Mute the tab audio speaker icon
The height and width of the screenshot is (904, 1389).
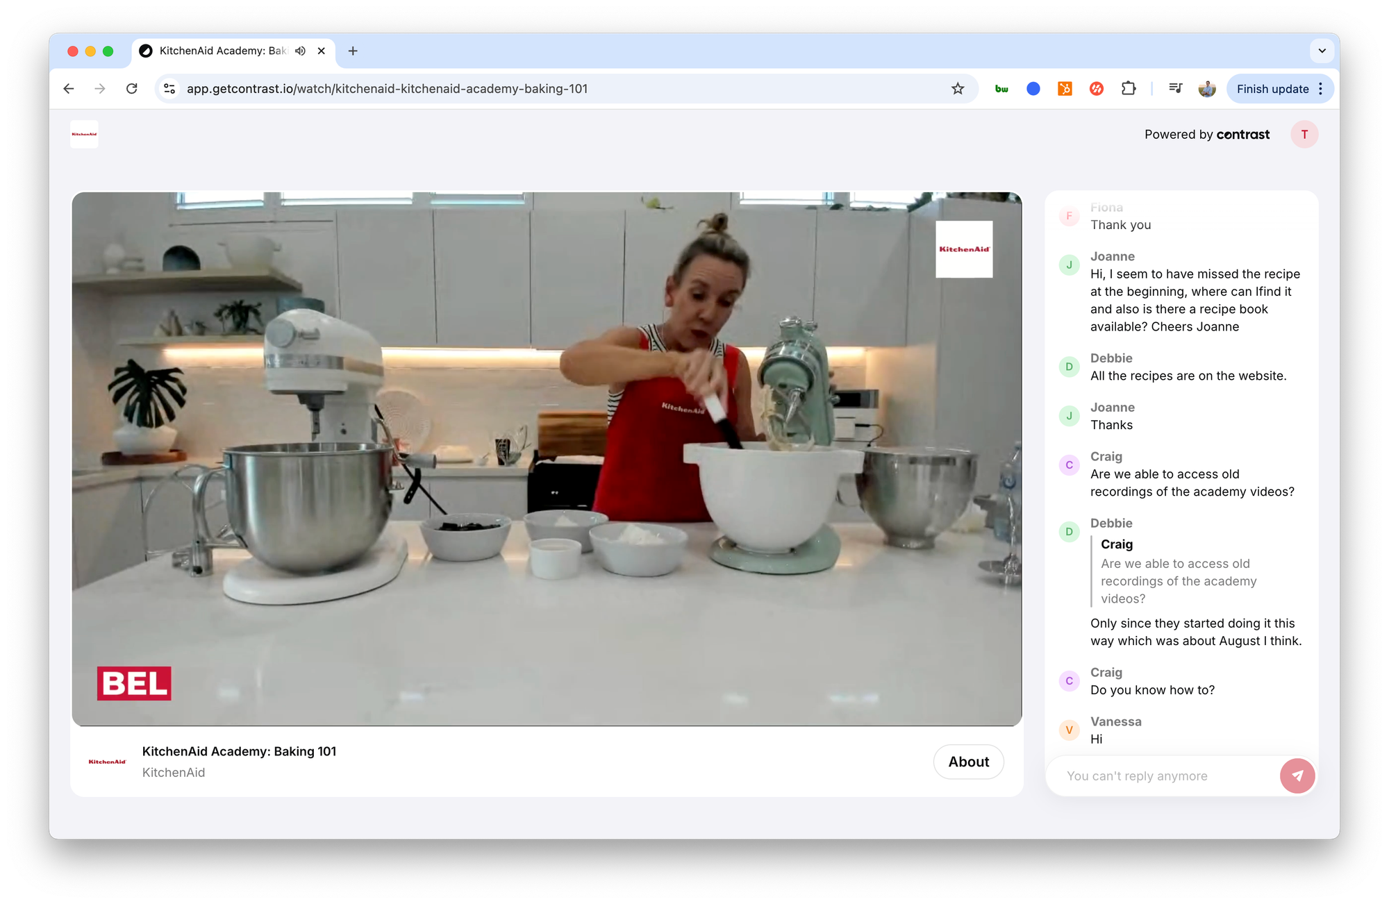[x=300, y=51]
